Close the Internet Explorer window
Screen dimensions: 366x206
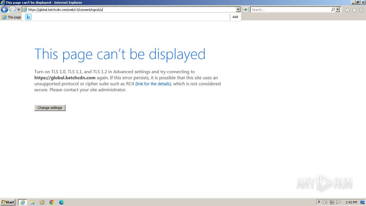tap(363, 2)
